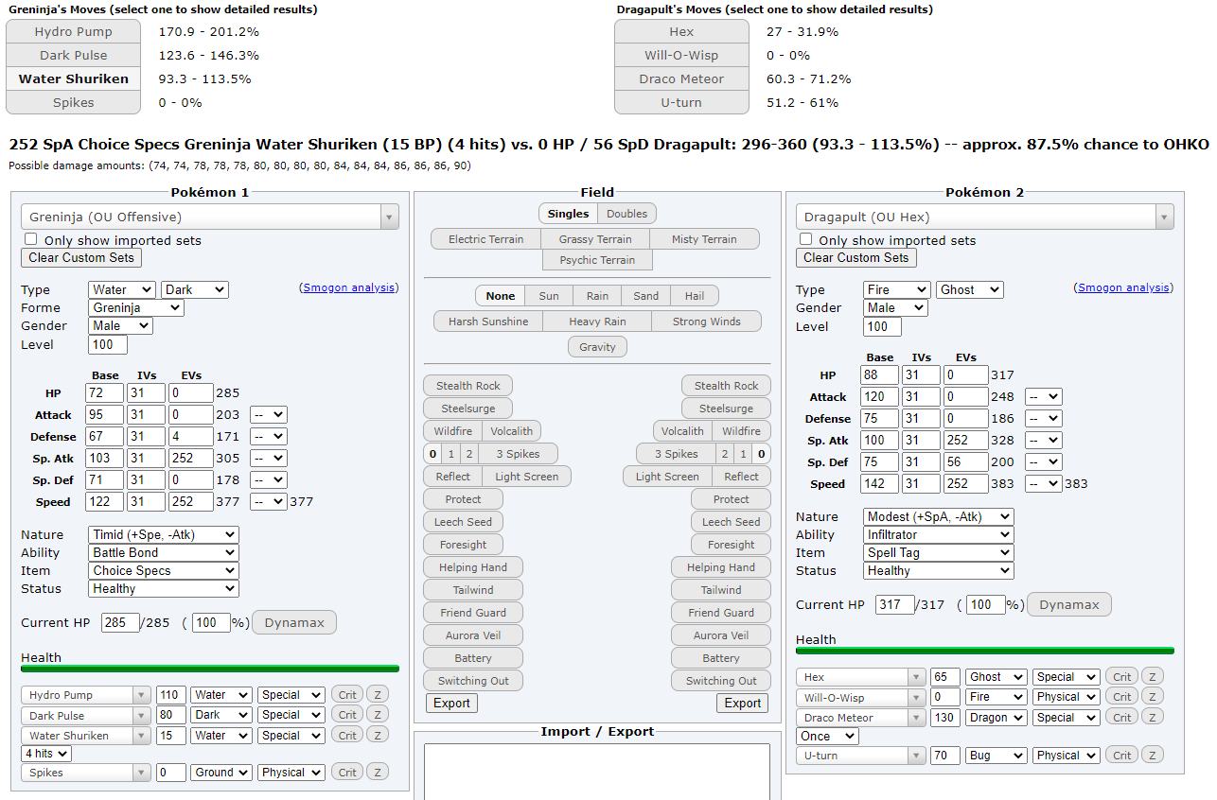Toggle Crit for Dragapult's Hex

pos(1122,677)
